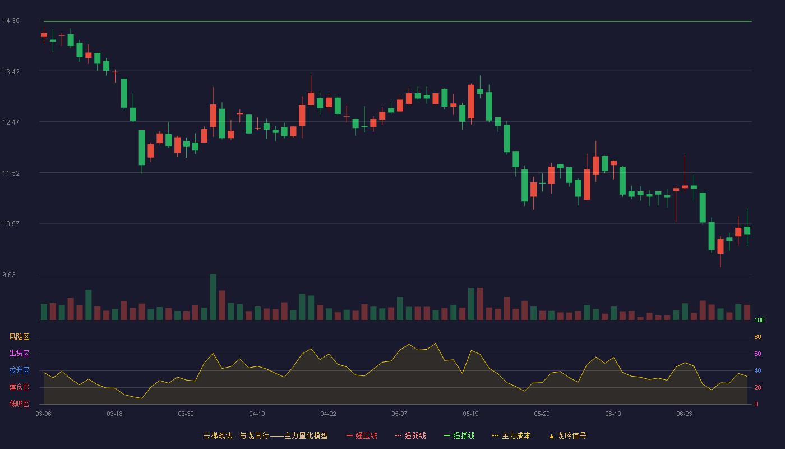Click the 04-10 date label
This screenshot has width=785, height=449.
pos(257,414)
